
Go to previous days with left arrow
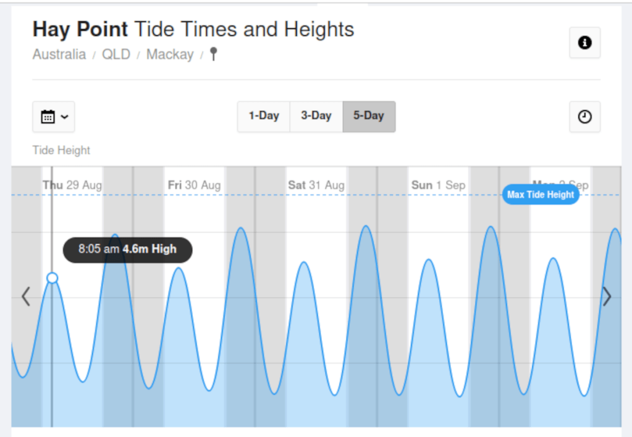pos(25,297)
